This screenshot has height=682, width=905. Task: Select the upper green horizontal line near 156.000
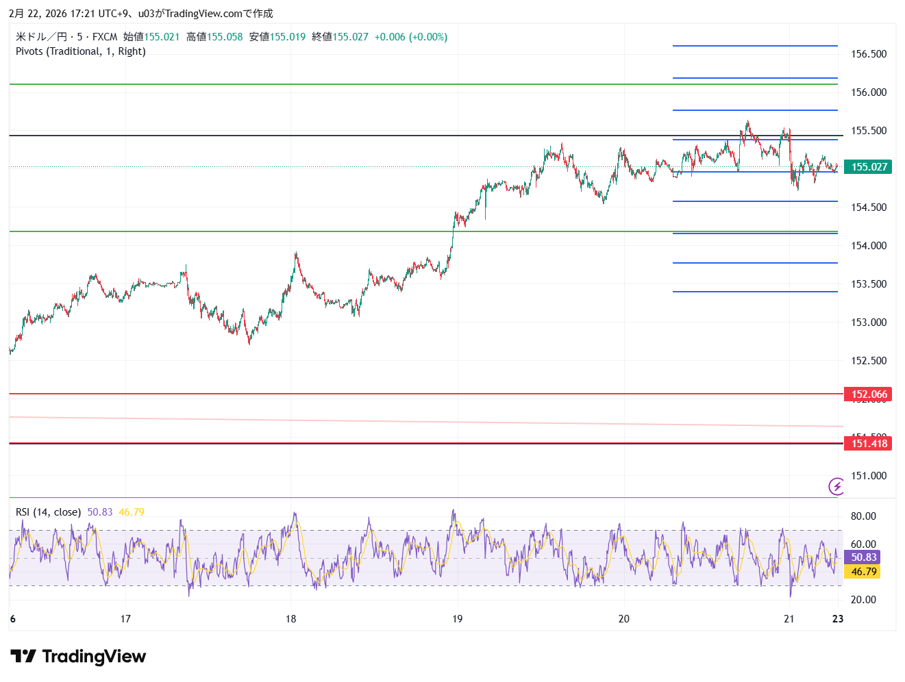[343, 84]
